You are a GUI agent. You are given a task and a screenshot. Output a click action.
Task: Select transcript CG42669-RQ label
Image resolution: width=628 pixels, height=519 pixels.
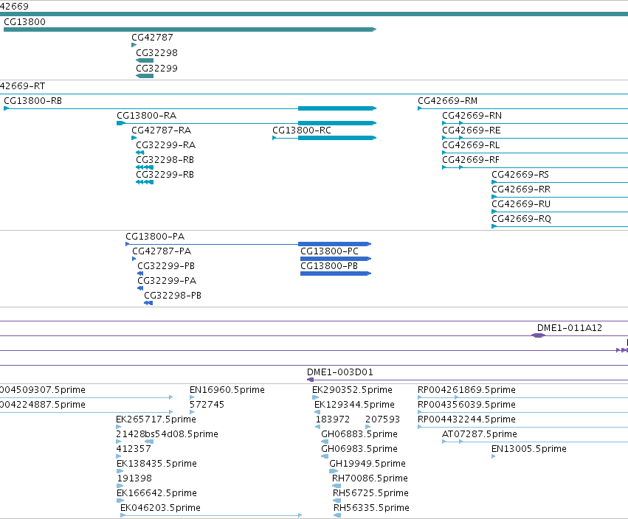point(522,219)
